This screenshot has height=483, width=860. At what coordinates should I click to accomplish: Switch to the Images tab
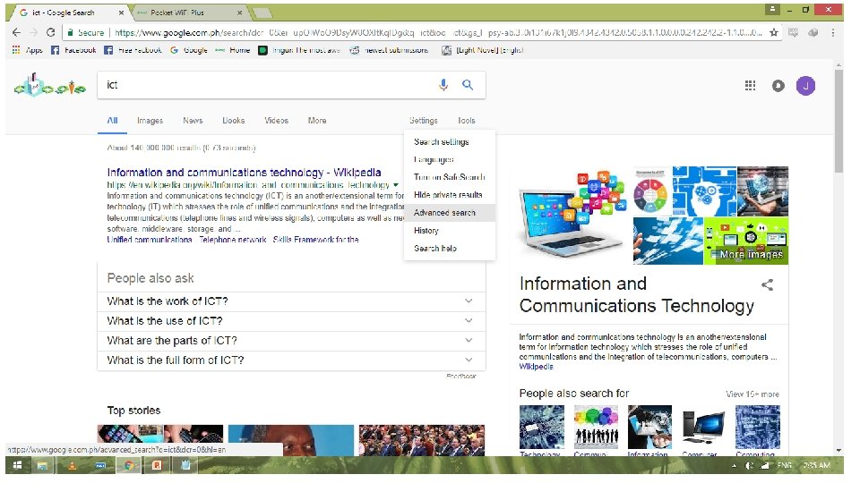coord(150,121)
